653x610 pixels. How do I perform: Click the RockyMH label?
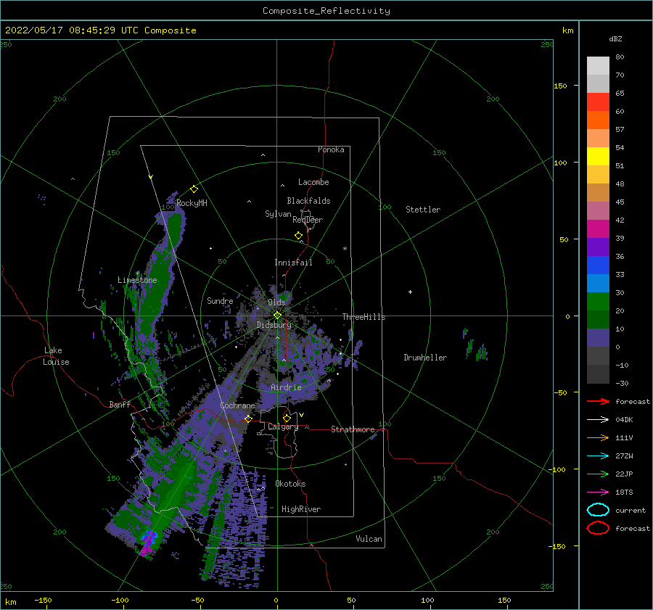[x=192, y=203]
